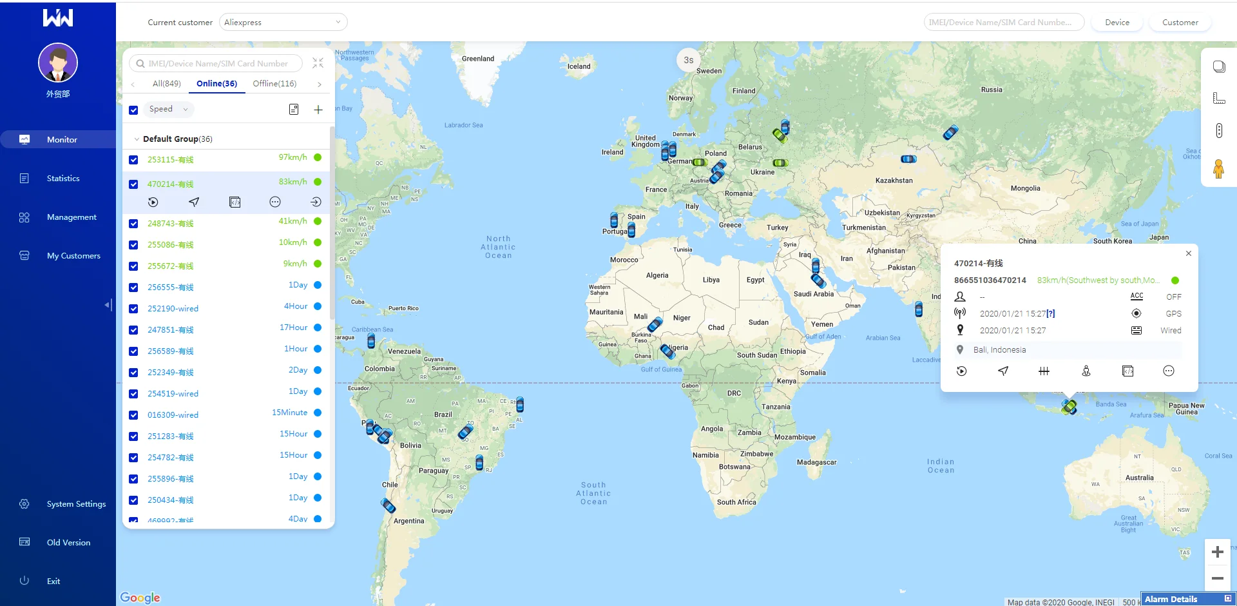Open the more options icon in the 470214 list row
Viewport: 1237px width, 606px height.
(x=275, y=202)
